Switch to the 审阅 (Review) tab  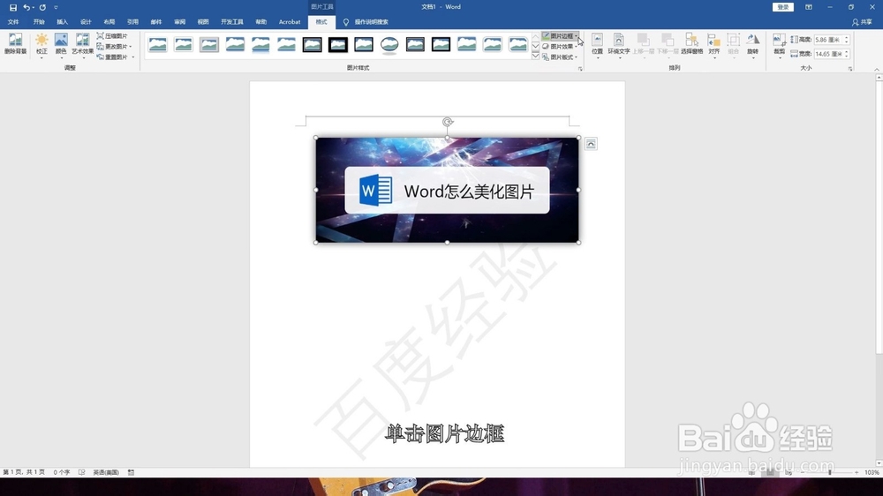pyautogui.click(x=179, y=22)
